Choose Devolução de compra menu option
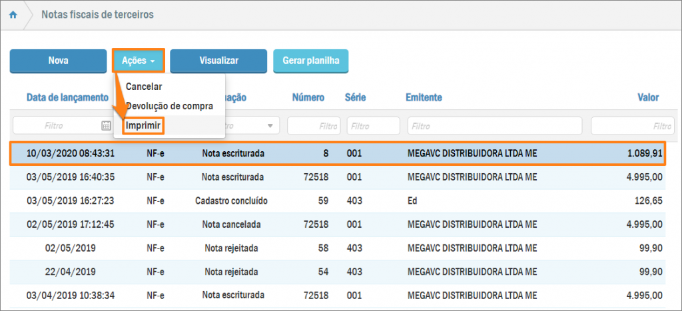Screen dimensions: 682x311 [169, 106]
